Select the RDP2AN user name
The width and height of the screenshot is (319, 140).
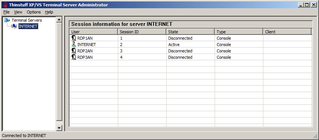click(x=85, y=51)
